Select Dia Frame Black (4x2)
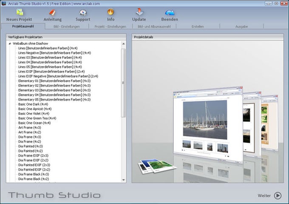 click(x=34, y=179)
